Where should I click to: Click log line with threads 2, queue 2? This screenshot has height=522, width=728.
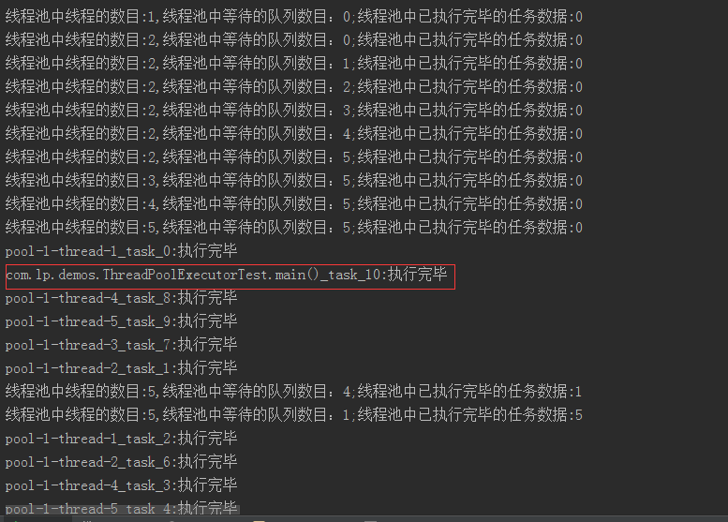pyautogui.click(x=294, y=87)
